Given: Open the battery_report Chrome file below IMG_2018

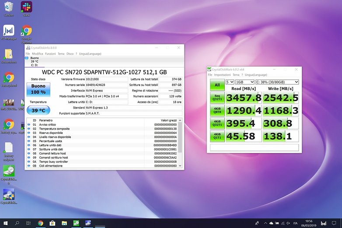Looking at the screenshot, I should [9, 126].
